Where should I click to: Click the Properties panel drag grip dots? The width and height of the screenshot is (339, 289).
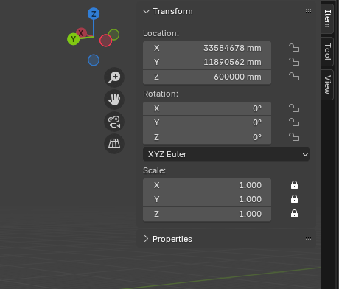click(307, 239)
